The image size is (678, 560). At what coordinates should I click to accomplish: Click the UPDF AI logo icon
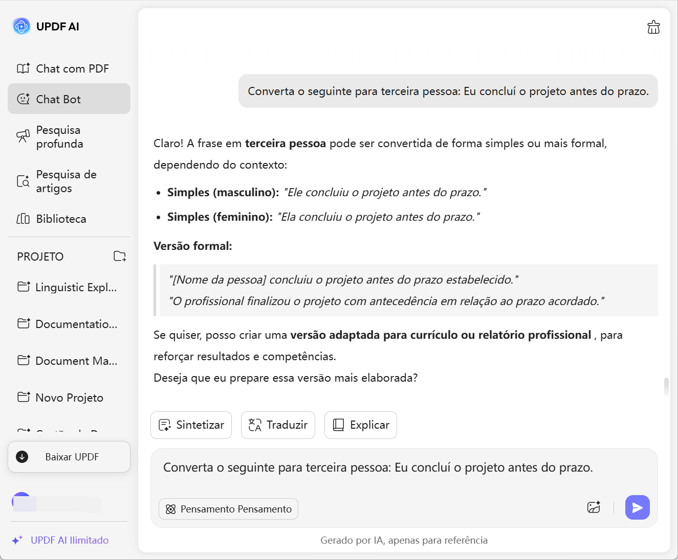(21, 26)
